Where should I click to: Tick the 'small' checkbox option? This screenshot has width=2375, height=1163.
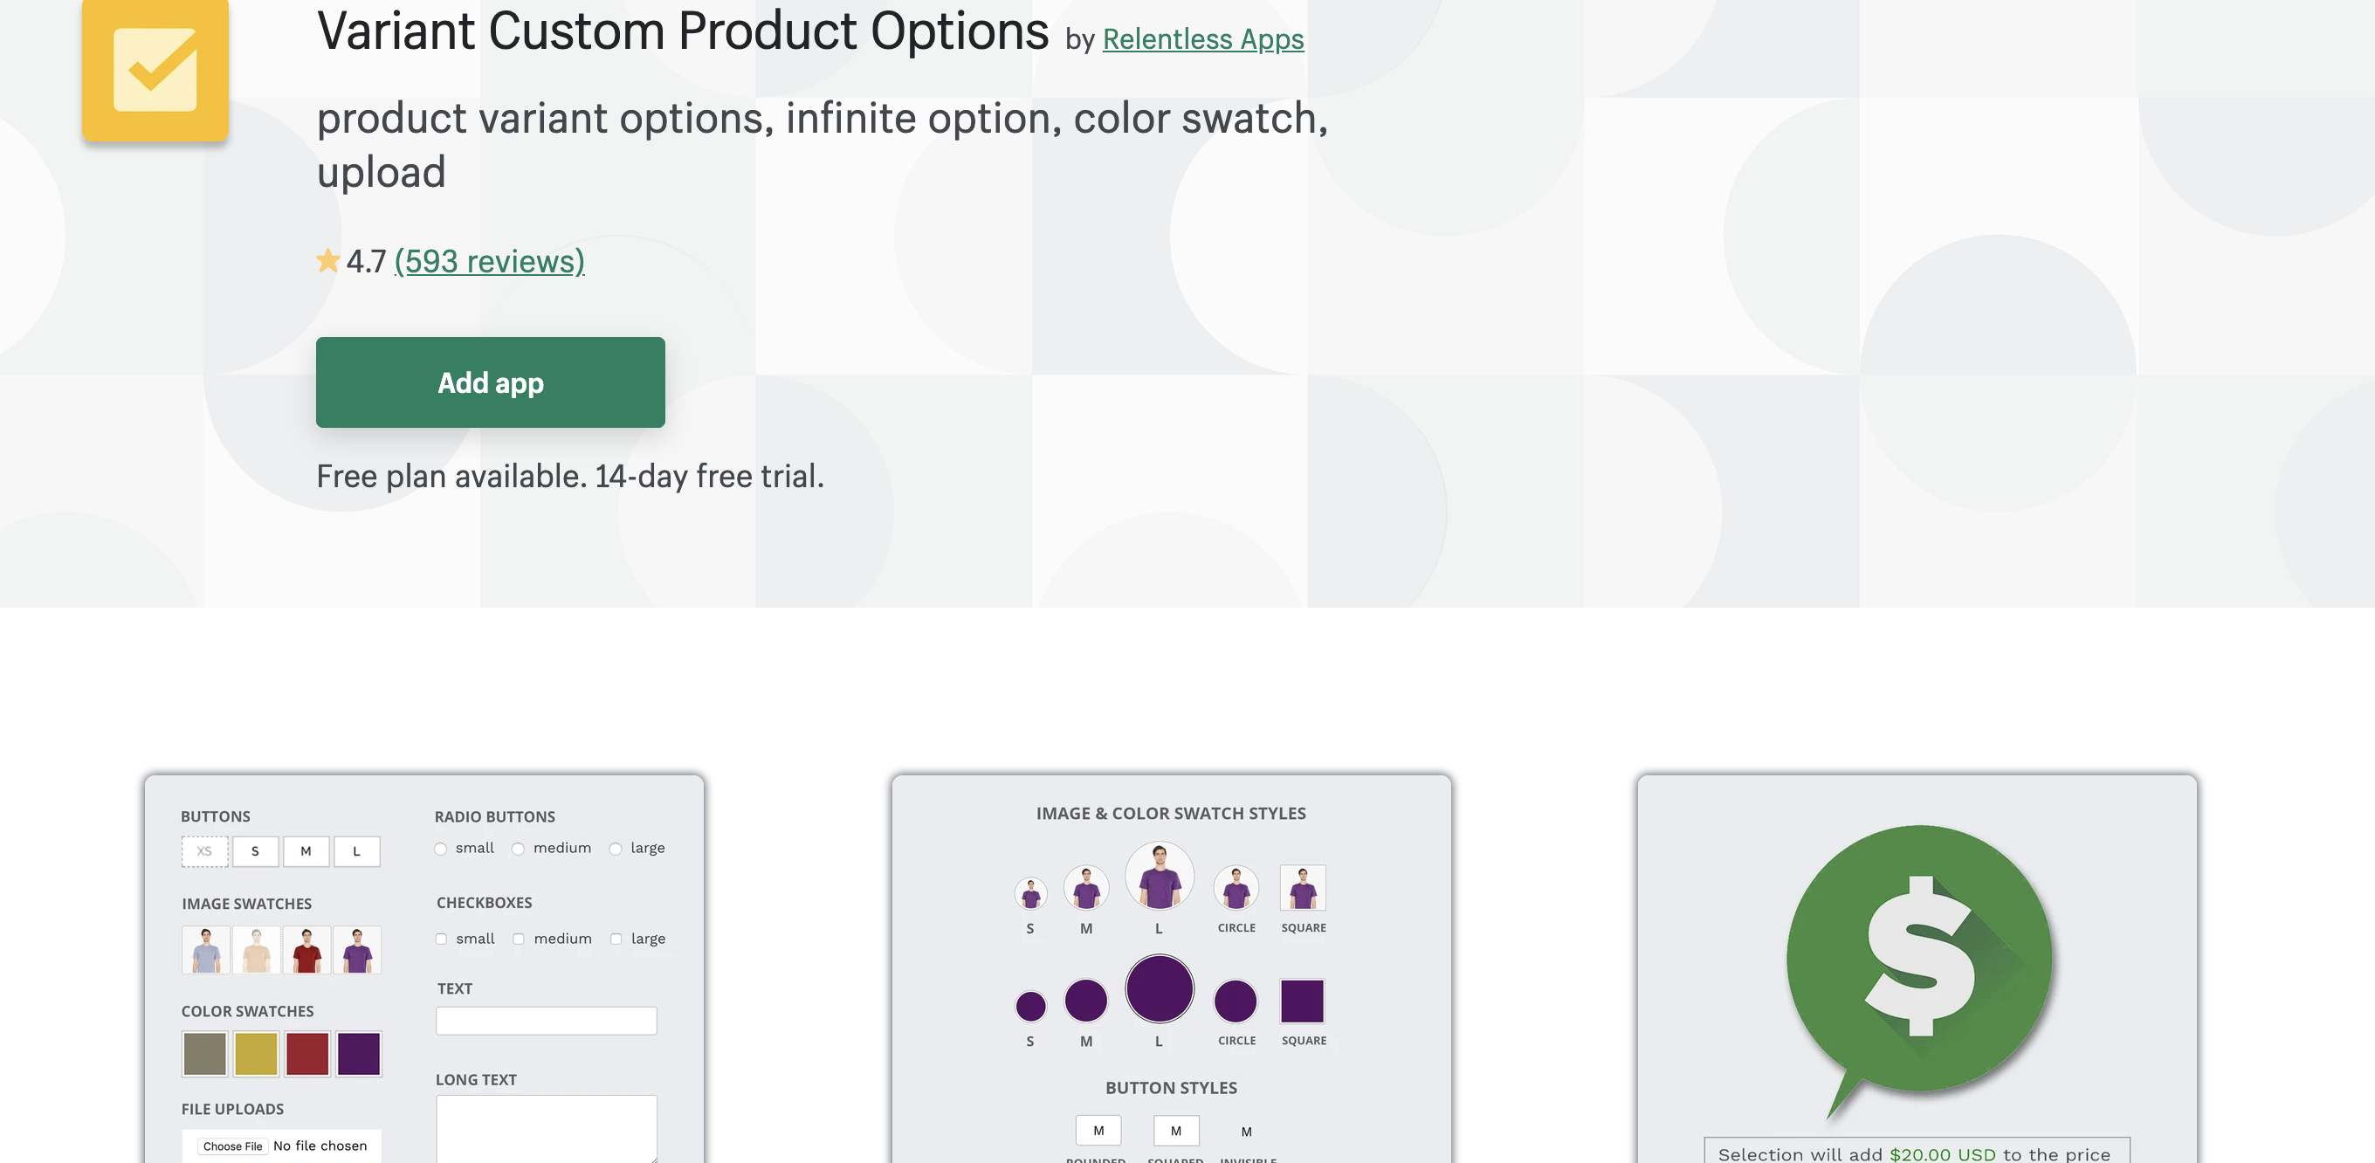[442, 939]
